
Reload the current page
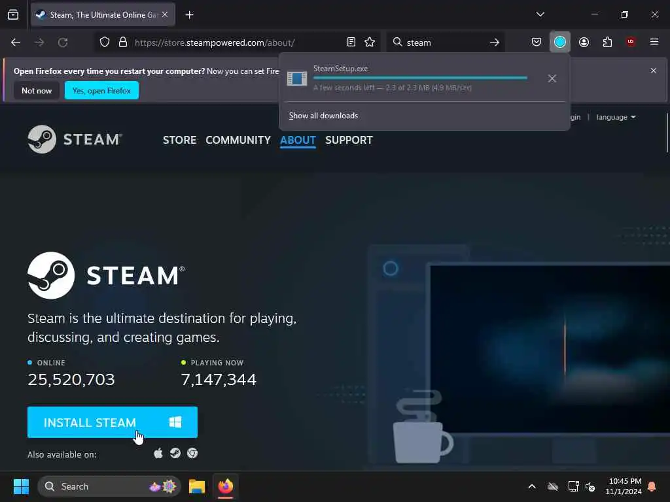point(63,42)
